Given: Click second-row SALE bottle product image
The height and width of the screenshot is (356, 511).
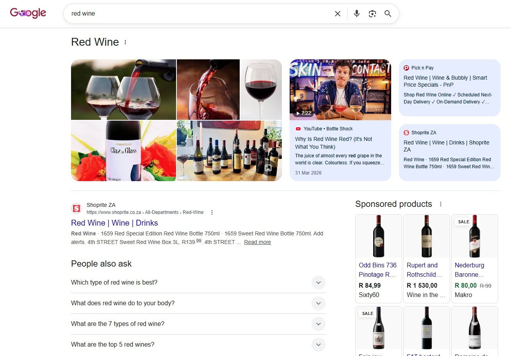Looking at the screenshot, I should pyautogui.click(x=379, y=328).
